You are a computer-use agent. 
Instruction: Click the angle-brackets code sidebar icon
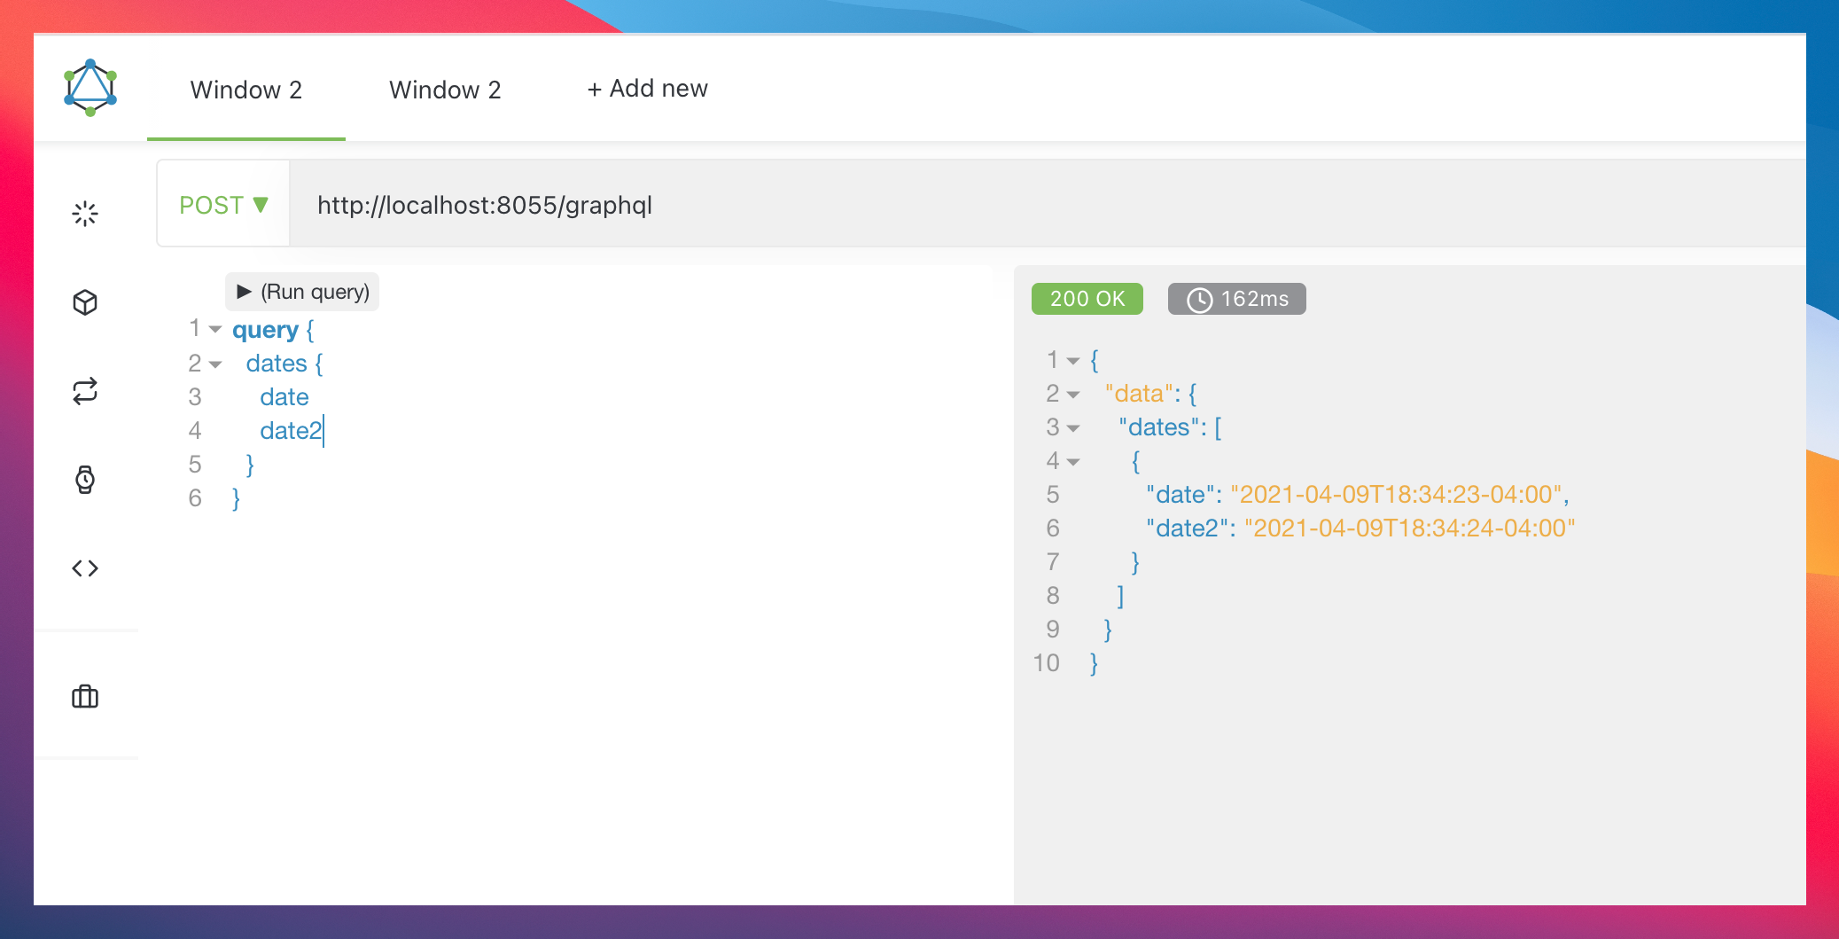click(85, 568)
